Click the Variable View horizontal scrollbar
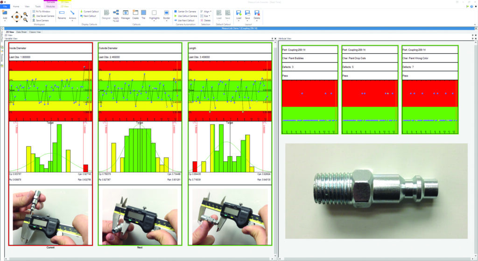The width and height of the screenshot is (478, 261). pos(140,259)
